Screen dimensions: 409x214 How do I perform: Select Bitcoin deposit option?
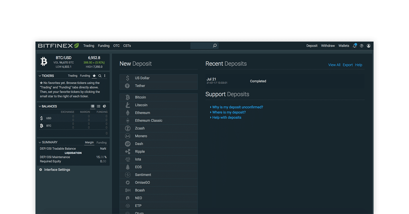coord(158,97)
